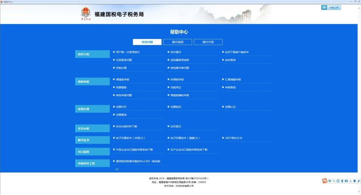This screenshot has width=361, height=195.
Task: Open the 电子印章软件（福建CA）link
Action: click(185, 138)
